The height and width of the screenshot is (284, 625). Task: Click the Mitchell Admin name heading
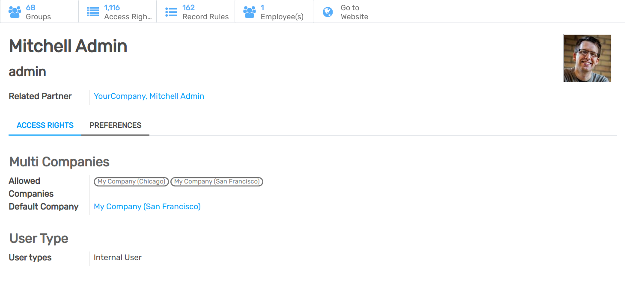(68, 46)
